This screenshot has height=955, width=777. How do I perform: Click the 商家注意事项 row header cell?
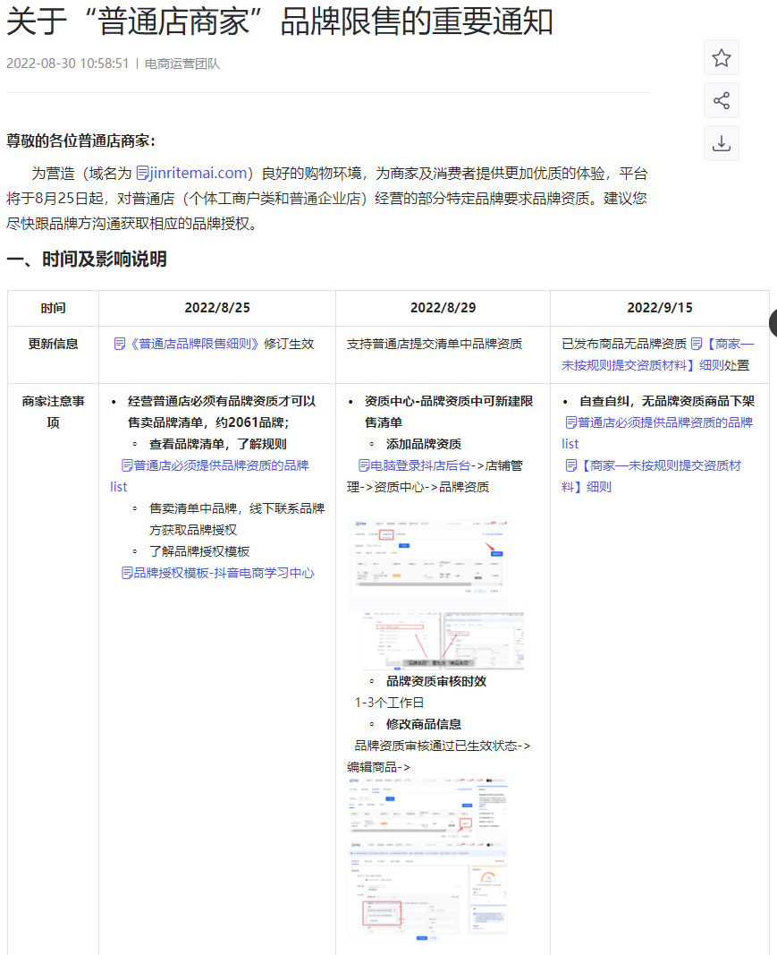[x=53, y=412]
